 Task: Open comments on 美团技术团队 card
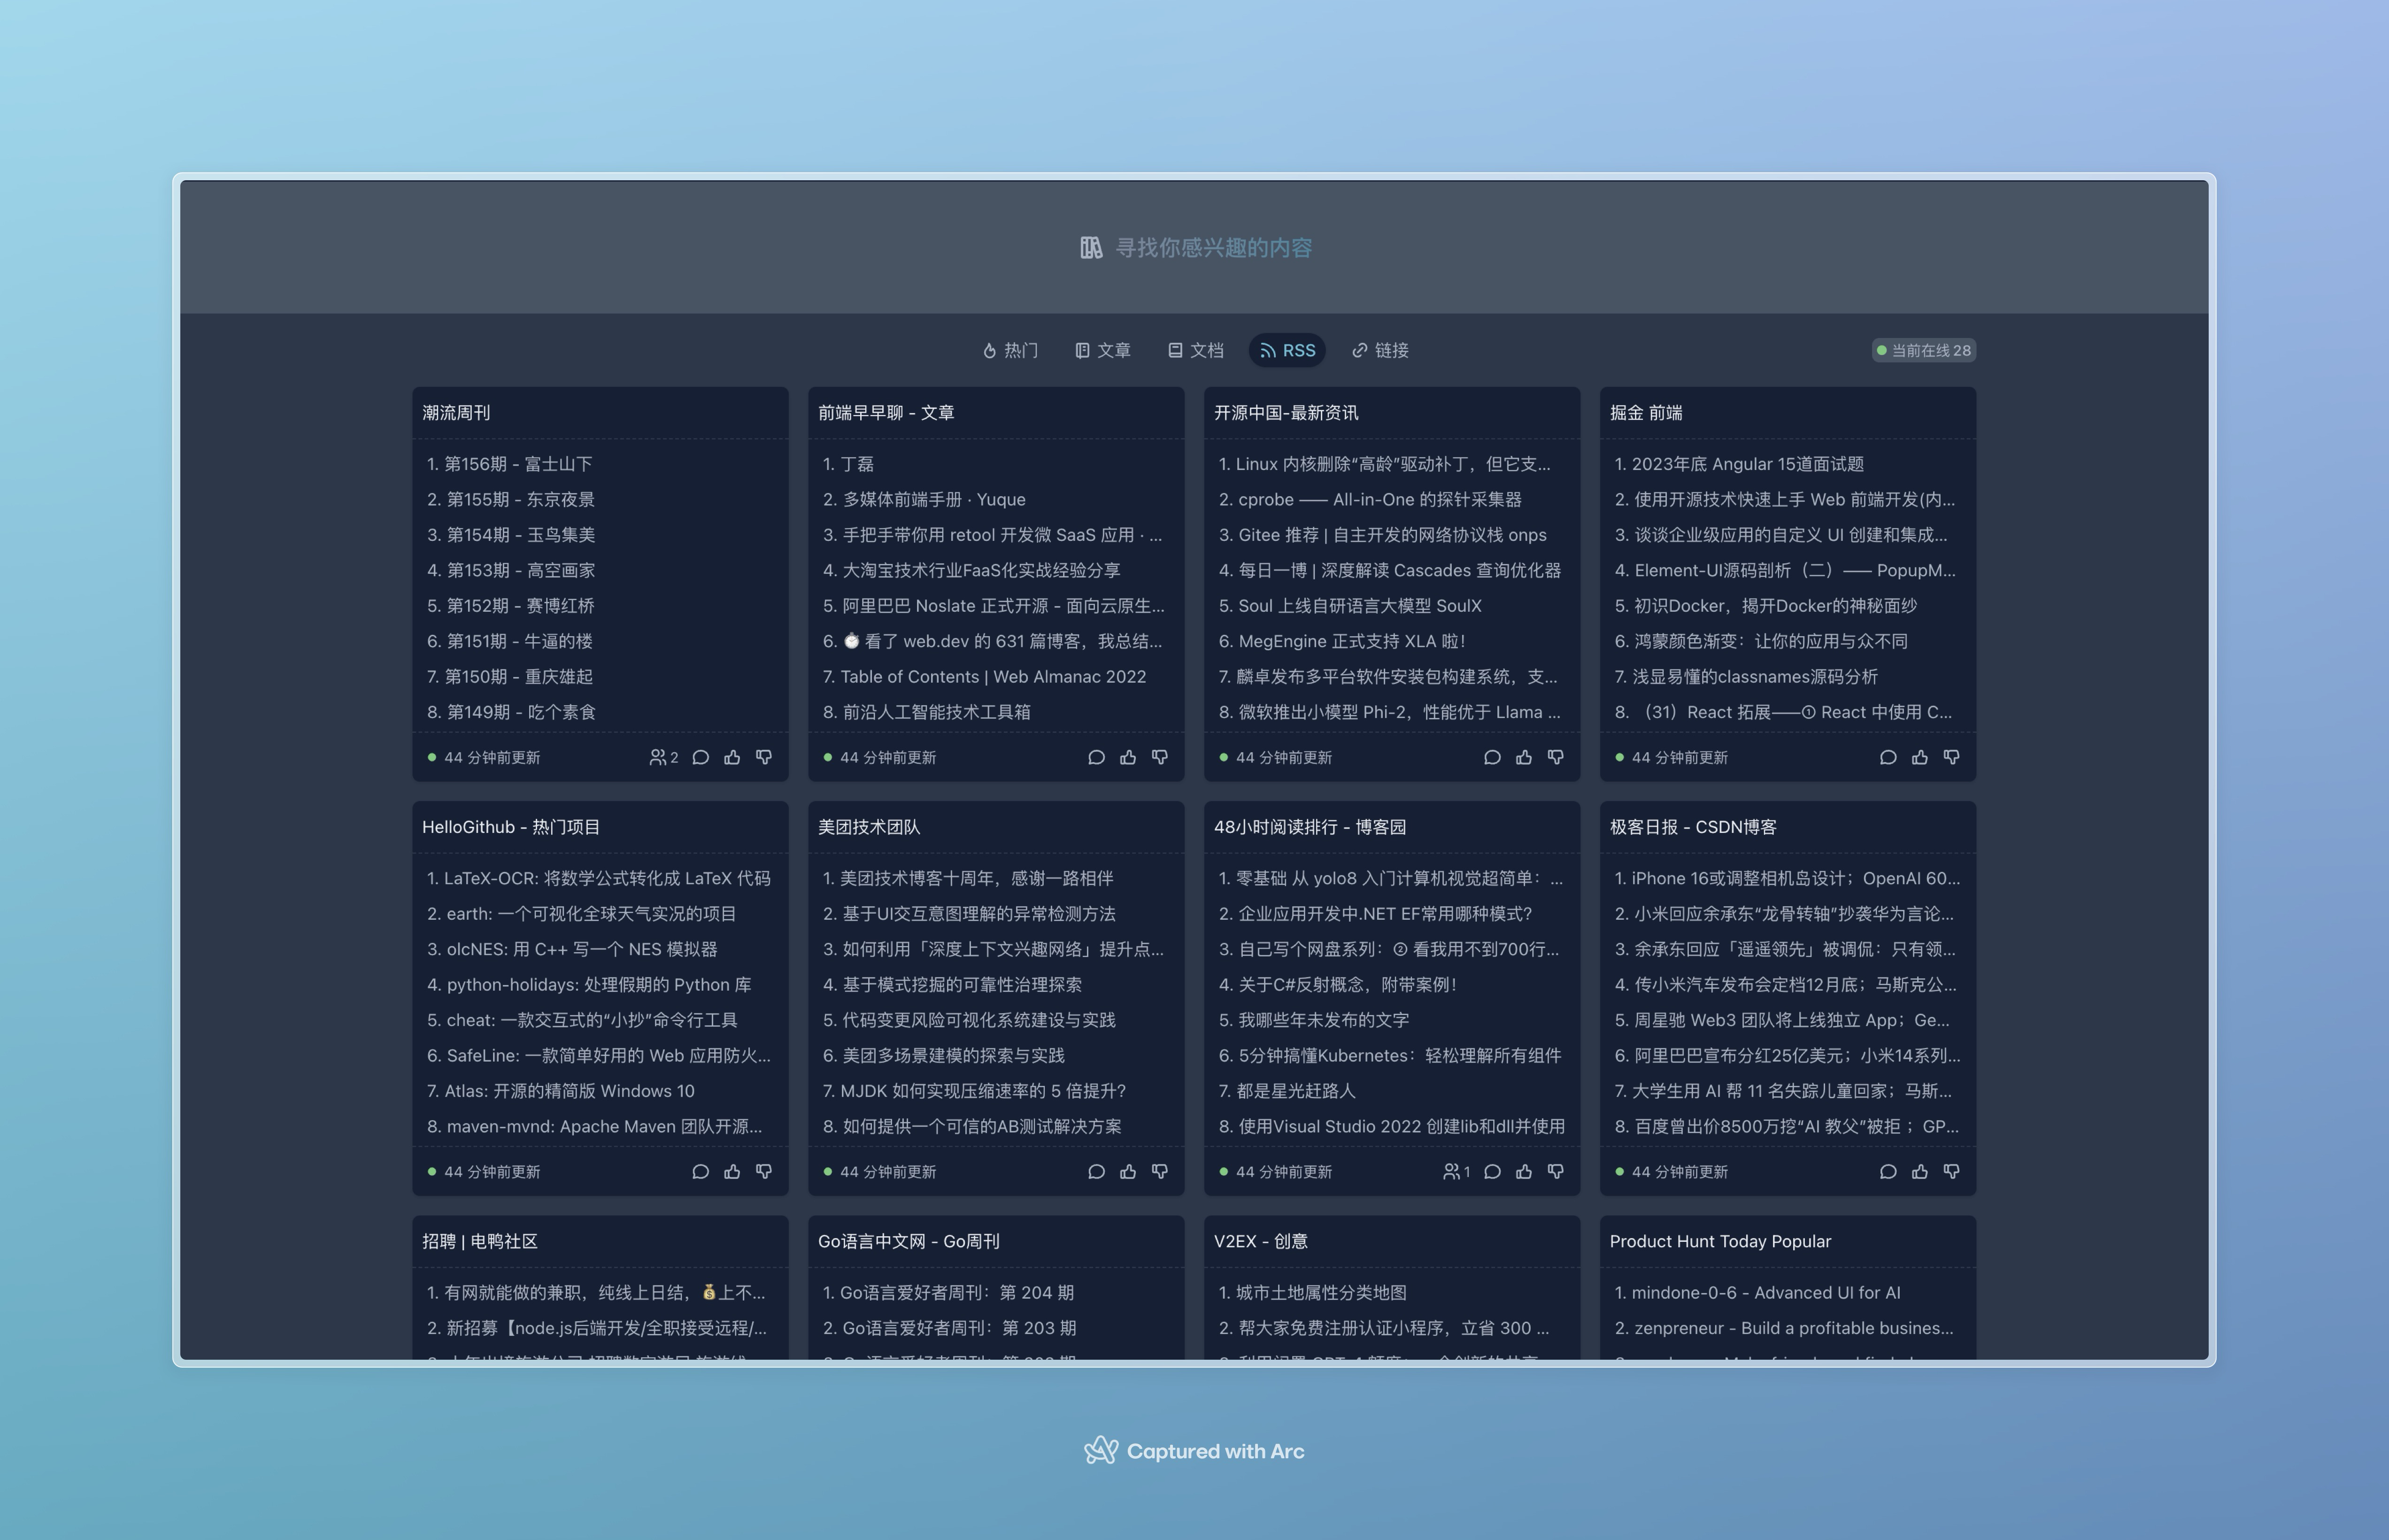point(1096,1171)
